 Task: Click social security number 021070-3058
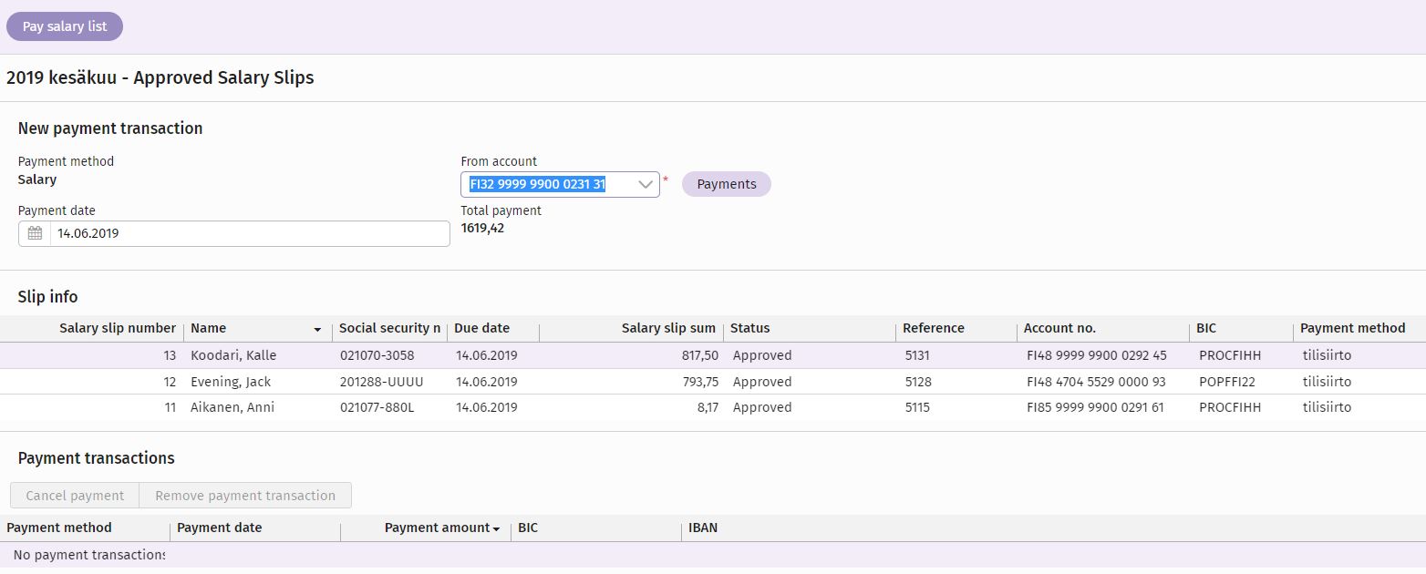377,355
